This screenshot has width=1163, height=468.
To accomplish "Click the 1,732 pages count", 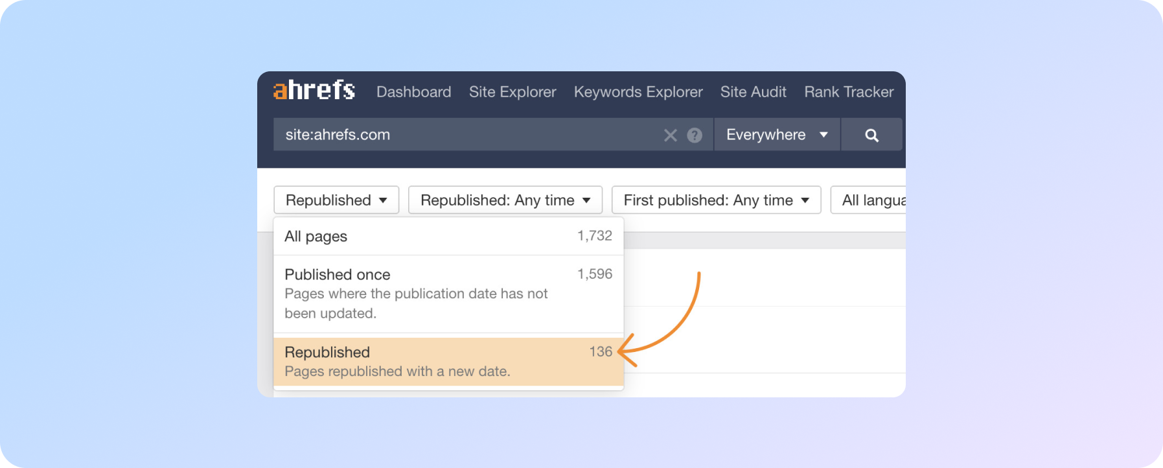I will 595,235.
